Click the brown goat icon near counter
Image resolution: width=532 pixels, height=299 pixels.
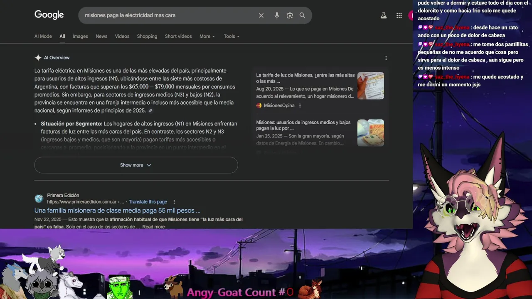(x=174, y=286)
